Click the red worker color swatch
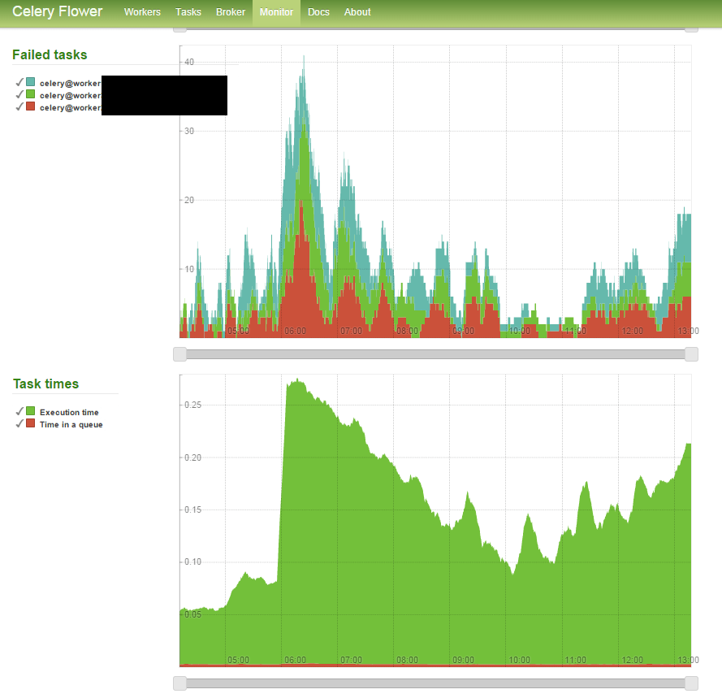Viewport: 722px width, 698px height. (x=30, y=106)
